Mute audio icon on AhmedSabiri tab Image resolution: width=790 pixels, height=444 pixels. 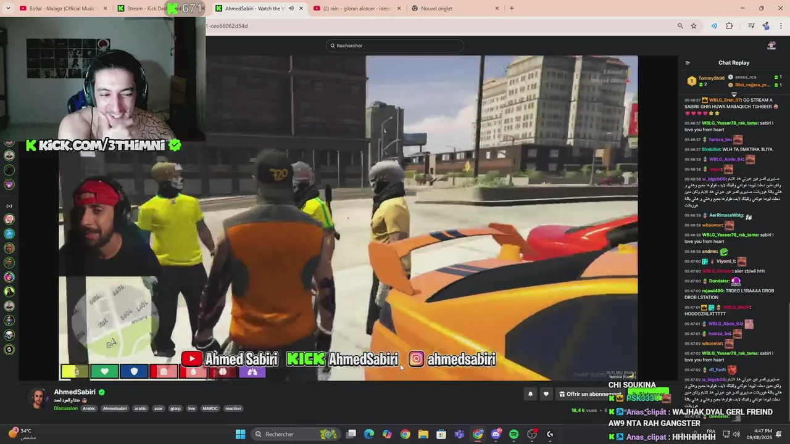(x=291, y=8)
